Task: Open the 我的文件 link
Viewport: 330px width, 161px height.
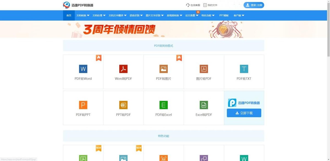Action: tap(210, 5)
